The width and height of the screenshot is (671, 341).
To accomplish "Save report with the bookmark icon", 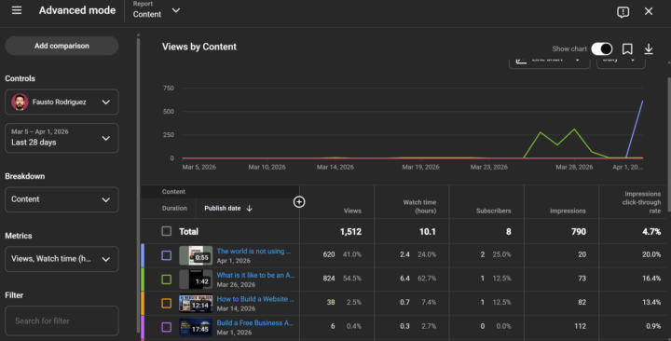I will pos(627,48).
